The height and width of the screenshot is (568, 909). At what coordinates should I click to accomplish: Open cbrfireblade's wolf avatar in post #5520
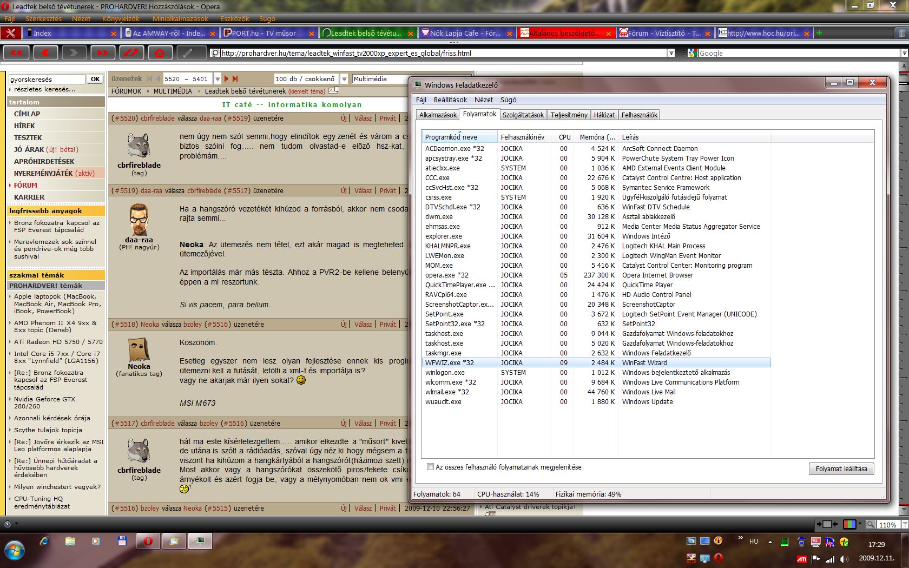139,146
